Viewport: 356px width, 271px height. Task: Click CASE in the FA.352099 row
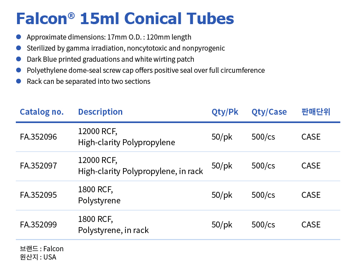coord(311,225)
